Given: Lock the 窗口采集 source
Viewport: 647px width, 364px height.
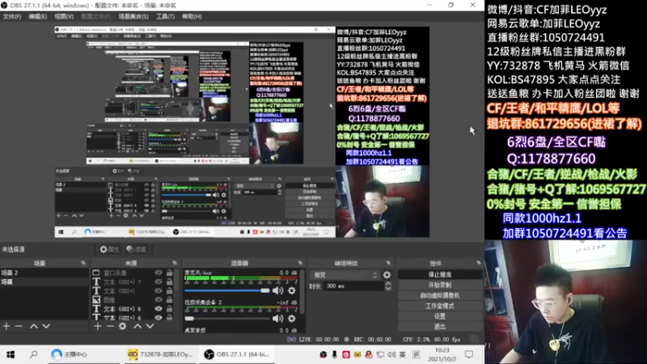Looking at the screenshot, I should point(170,273).
